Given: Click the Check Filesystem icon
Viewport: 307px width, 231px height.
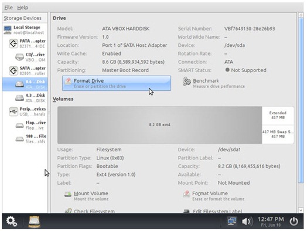Looking at the screenshot, I should (68, 211).
